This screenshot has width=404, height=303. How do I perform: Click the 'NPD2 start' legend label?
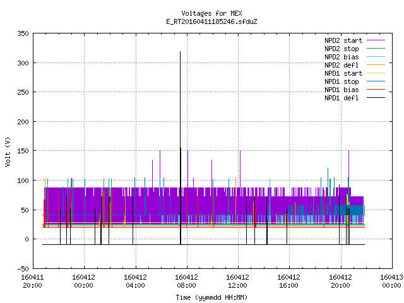[x=343, y=40]
